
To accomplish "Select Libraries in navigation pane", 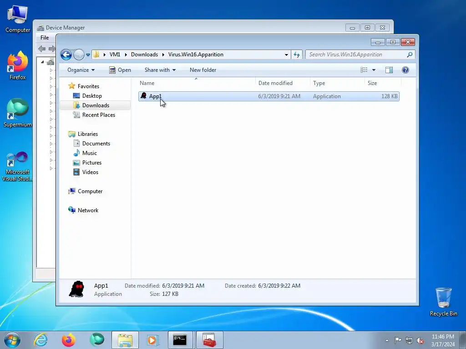I will click(x=88, y=134).
